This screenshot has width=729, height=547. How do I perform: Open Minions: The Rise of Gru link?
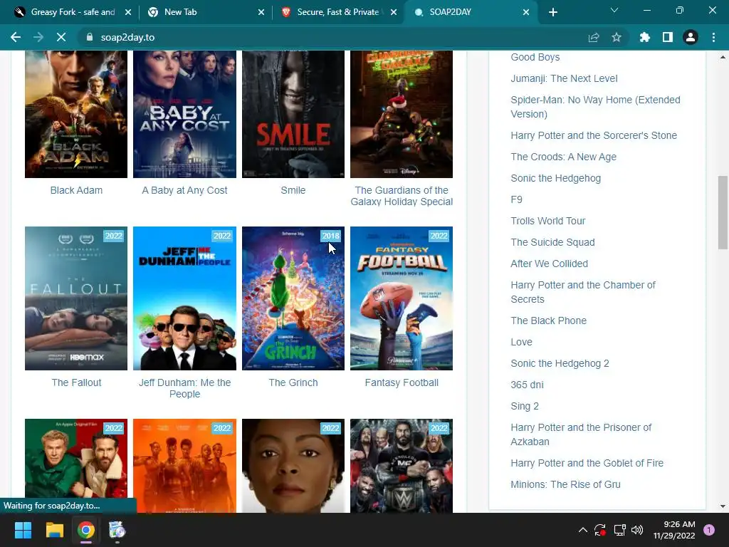click(x=565, y=484)
